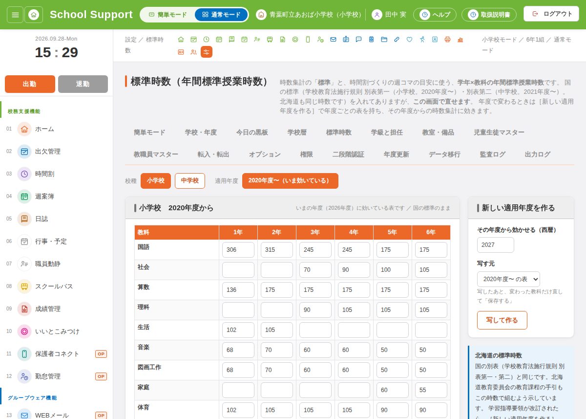
Task: Click the 出勤 clock-in button
Action: 30,84
